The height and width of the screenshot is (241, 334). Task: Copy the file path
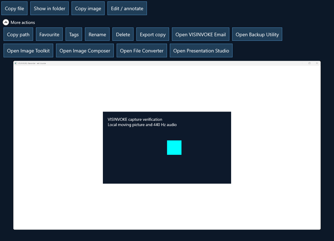[x=18, y=34]
